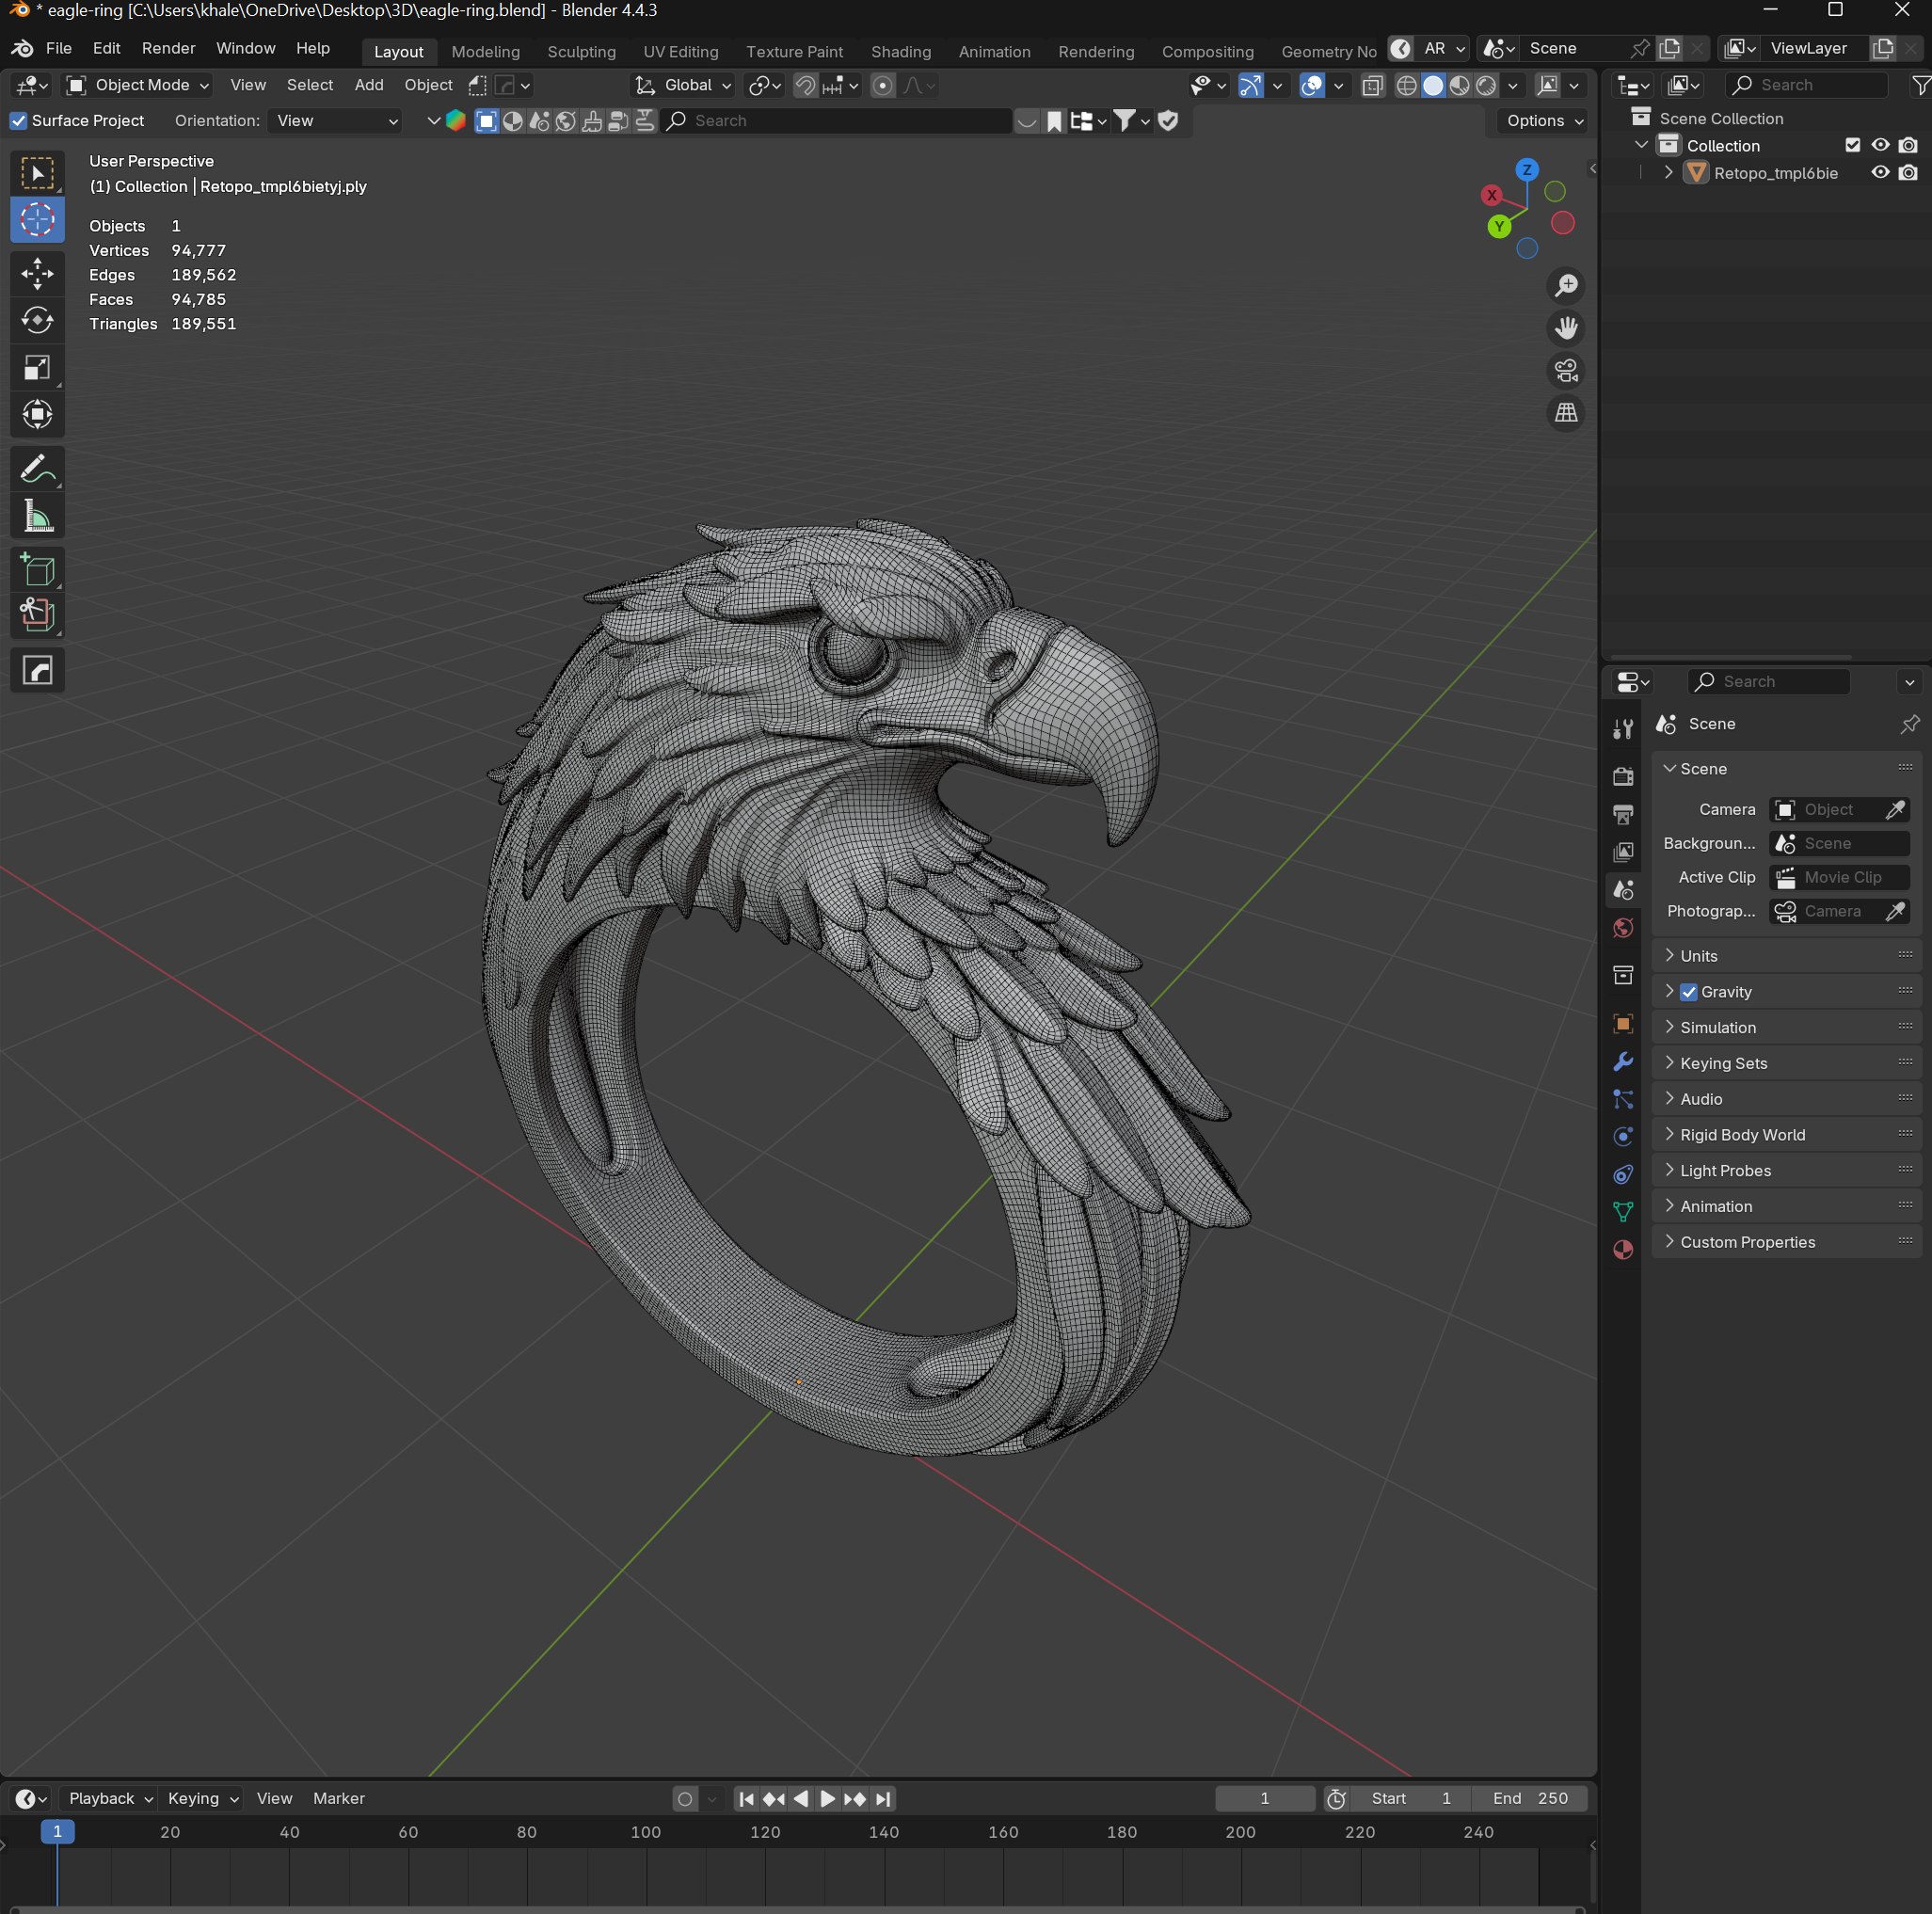The width and height of the screenshot is (1932, 1914).
Task: Disable the Gravity checkbox
Action: click(1689, 992)
